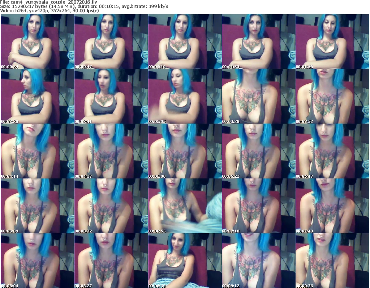The width and height of the screenshot is (370, 288).
Task: Click the frame timestamped 00:07:40
Action: (x=332, y=206)
